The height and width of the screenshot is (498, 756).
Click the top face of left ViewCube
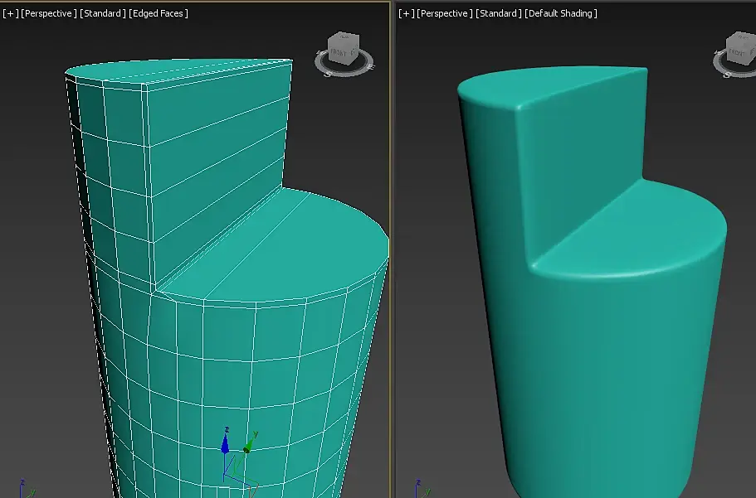[x=343, y=37]
